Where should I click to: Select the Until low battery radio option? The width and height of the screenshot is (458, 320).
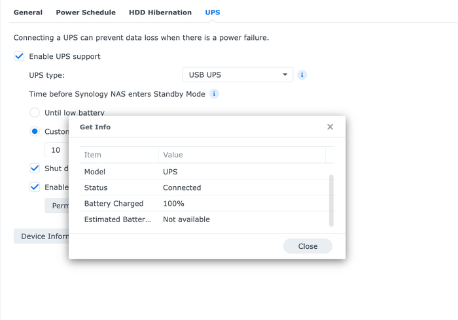point(35,112)
